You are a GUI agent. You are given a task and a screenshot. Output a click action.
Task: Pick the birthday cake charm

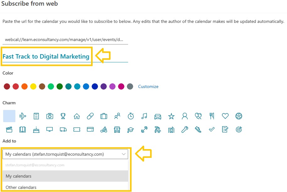pos(36,129)
